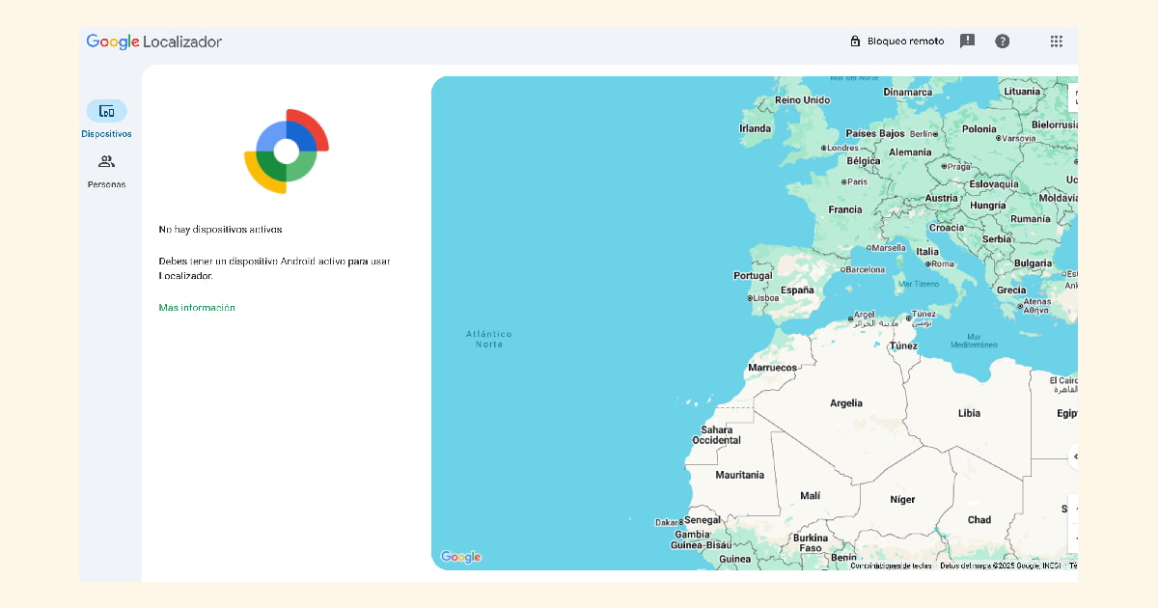Click Marruecos label on the map
Viewport: 1158px width, 608px height.
[x=773, y=368]
